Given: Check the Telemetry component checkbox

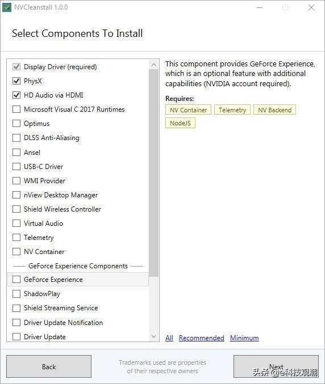Looking at the screenshot, I should (16, 237).
